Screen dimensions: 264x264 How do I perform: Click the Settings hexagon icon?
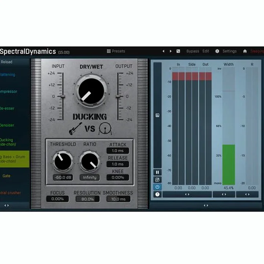point(217,51)
